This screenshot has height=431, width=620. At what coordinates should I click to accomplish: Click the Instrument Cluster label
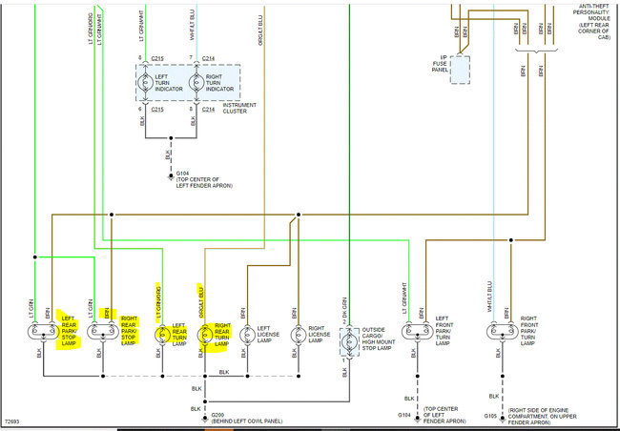[239, 108]
